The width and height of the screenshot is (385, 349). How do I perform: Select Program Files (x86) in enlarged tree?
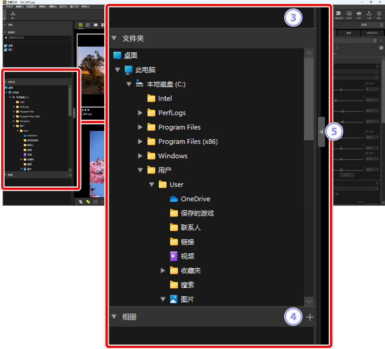pos(188,142)
